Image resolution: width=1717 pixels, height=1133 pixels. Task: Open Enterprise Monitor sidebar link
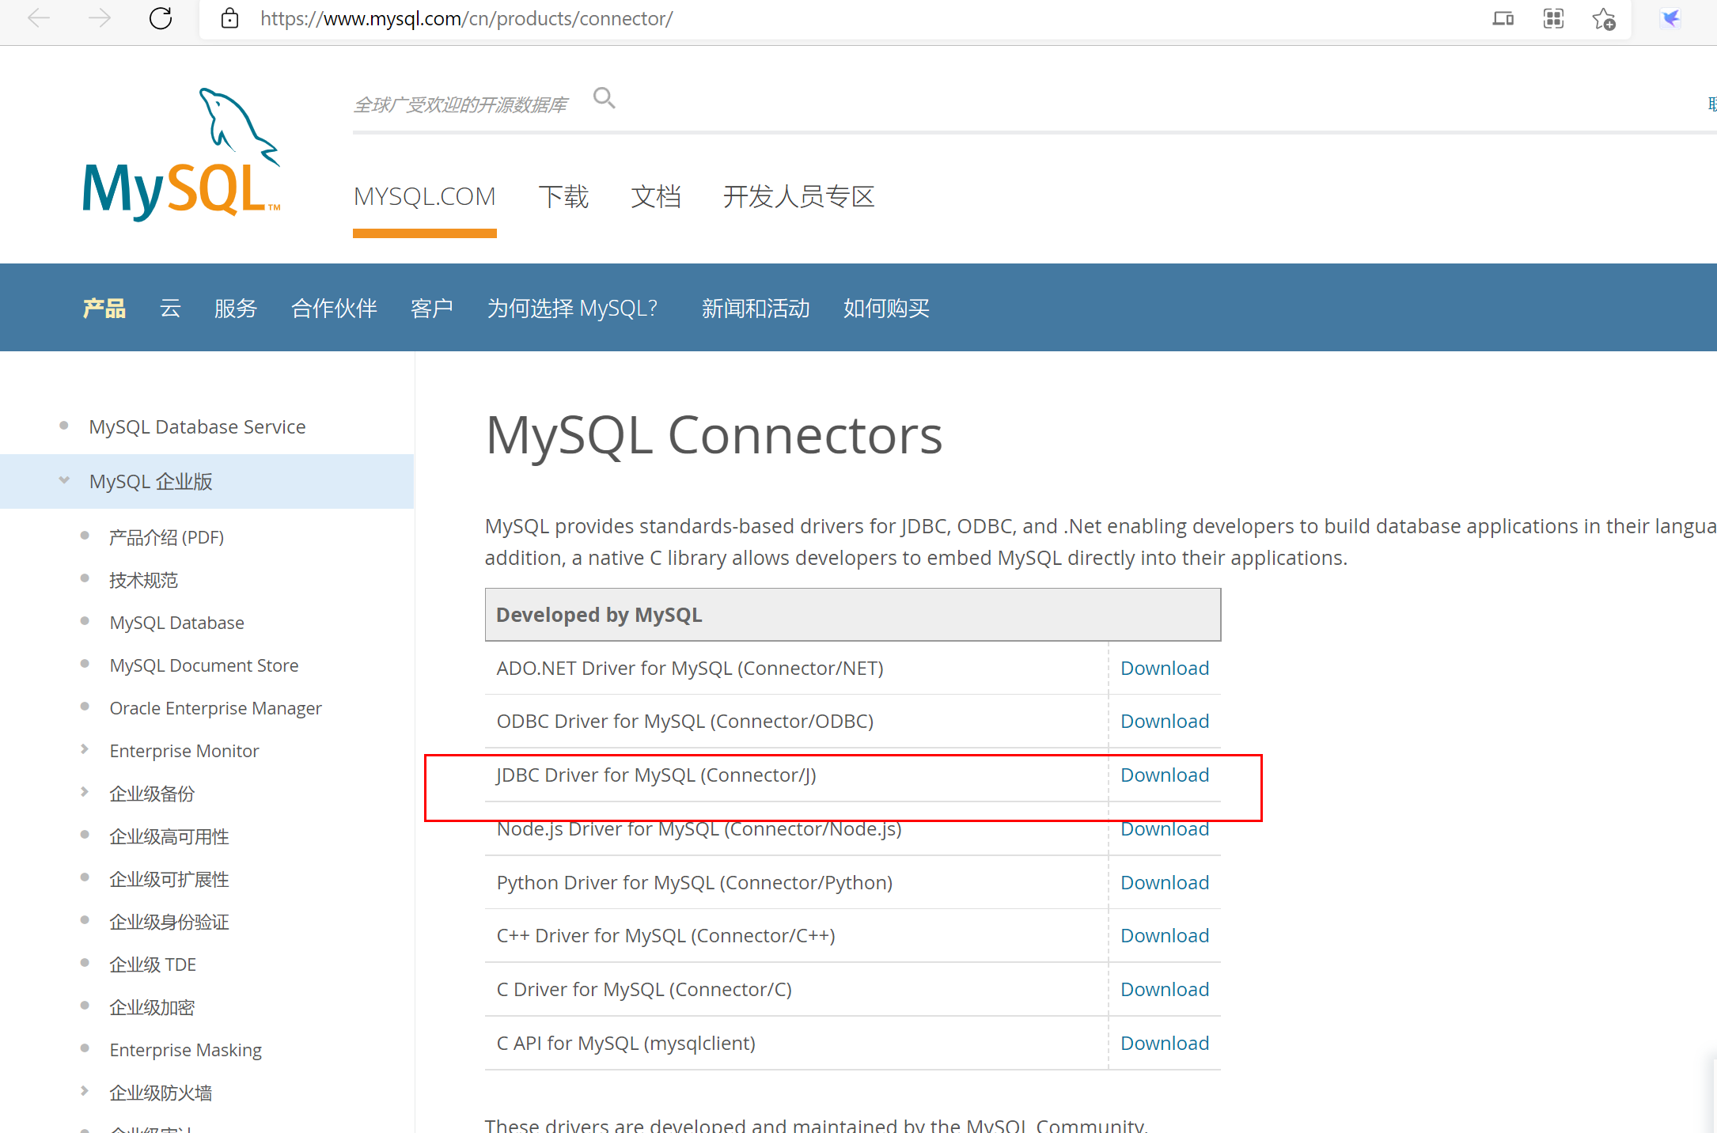point(184,751)
